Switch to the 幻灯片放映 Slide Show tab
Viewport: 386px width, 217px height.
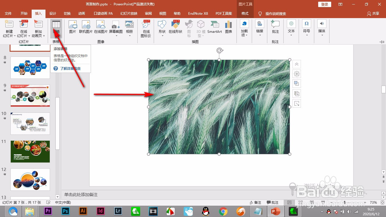point(129,14)
